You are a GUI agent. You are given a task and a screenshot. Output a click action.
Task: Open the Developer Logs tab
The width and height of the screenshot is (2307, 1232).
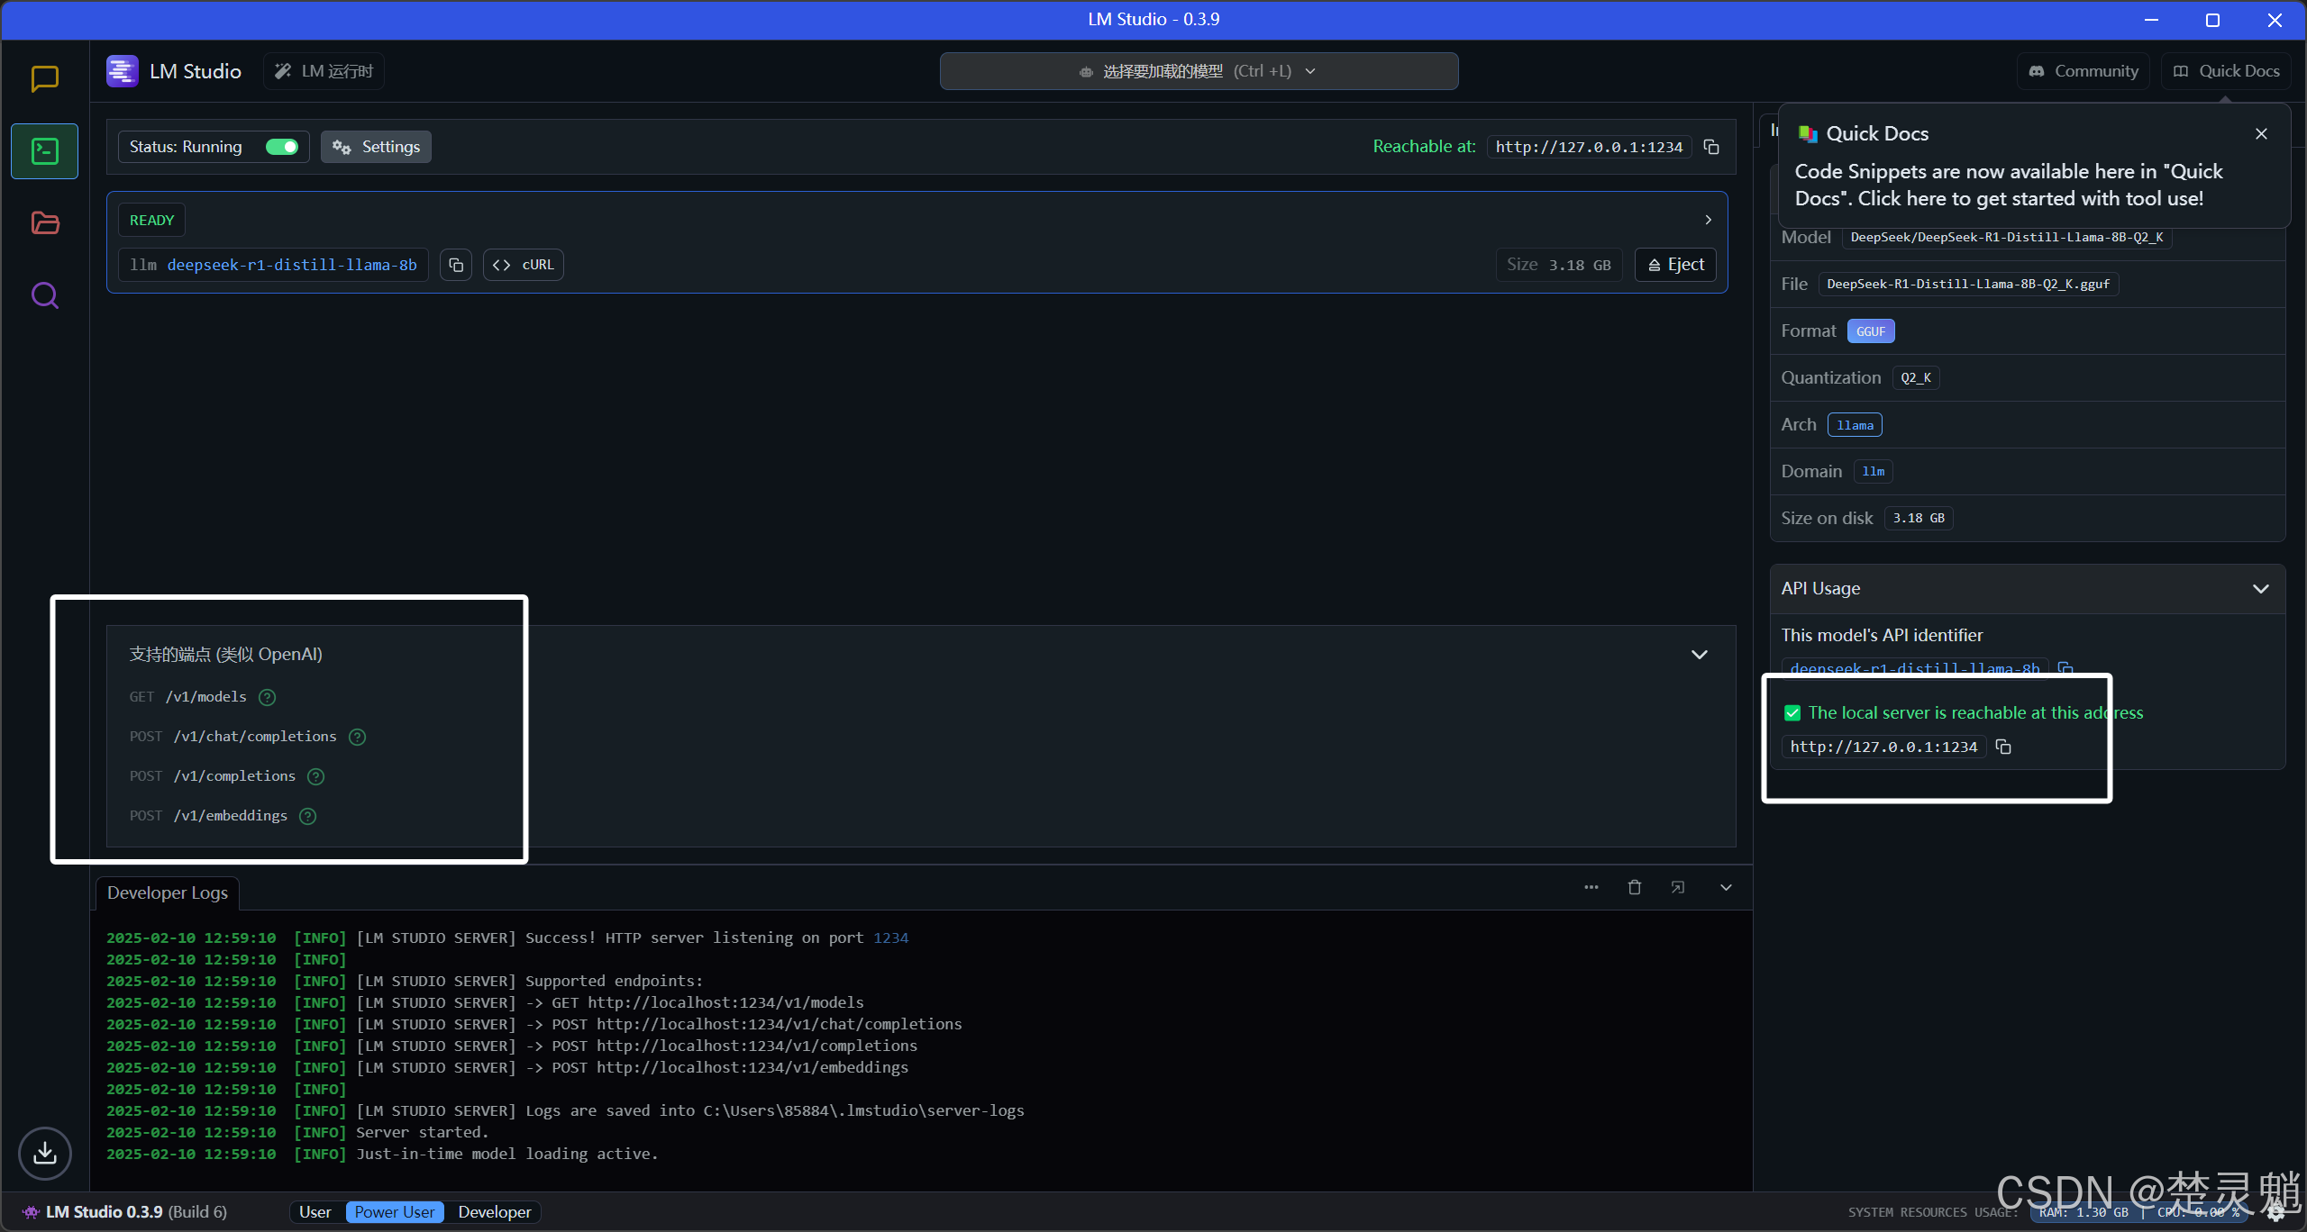click(168, 893)
